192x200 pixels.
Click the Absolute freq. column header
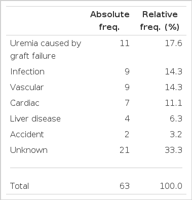(x=110, y=21)
